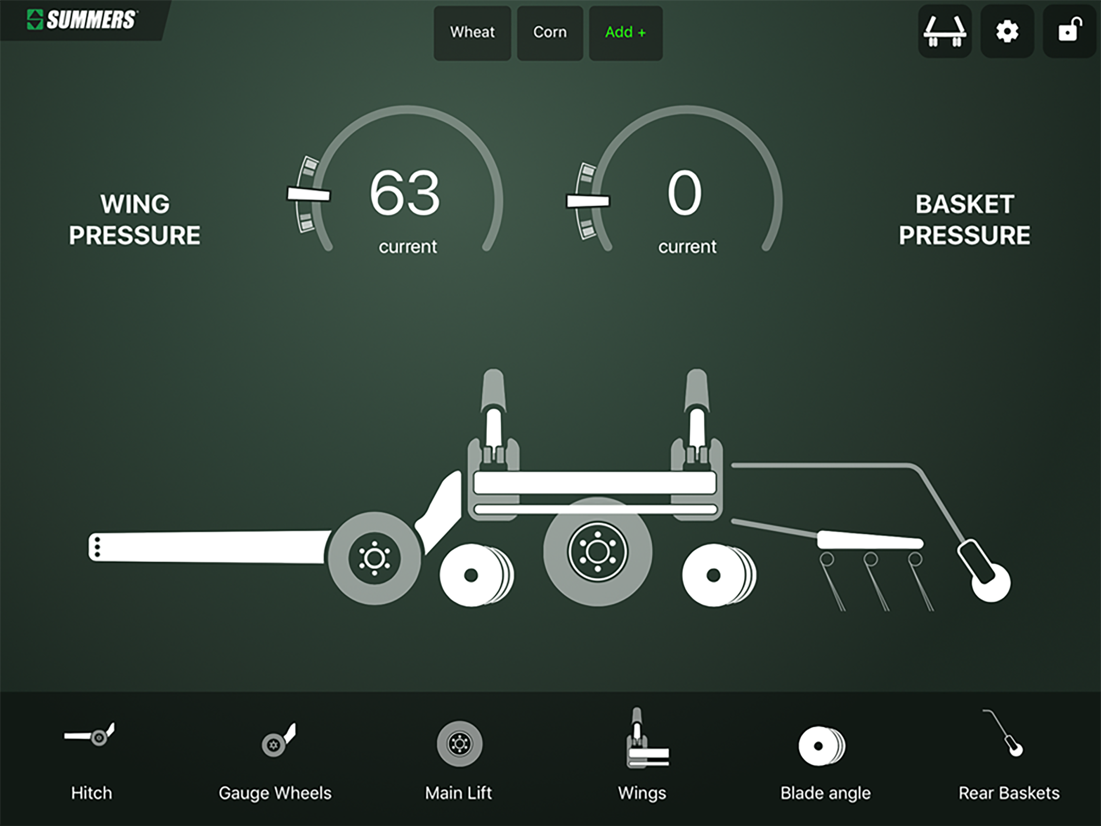The width and height of the screenshot is (1101, 826).
Task: Click the Gauge Wheels label
Action: point(275,794)
